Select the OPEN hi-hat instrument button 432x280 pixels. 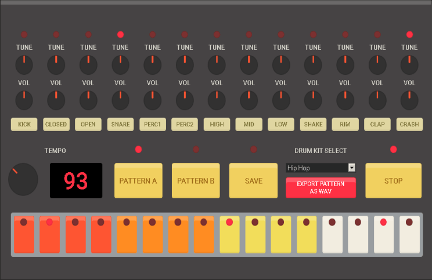tap(88, 124)
